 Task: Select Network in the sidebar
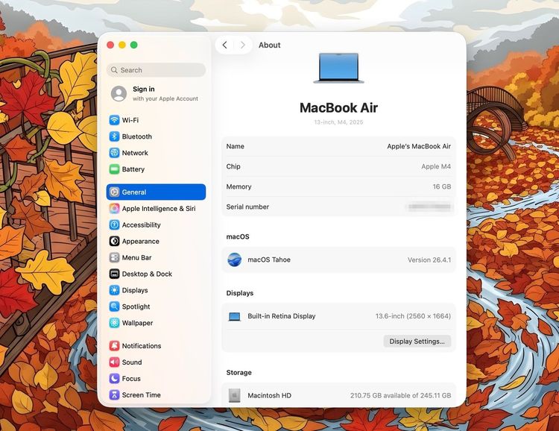(x=157, y=153)
